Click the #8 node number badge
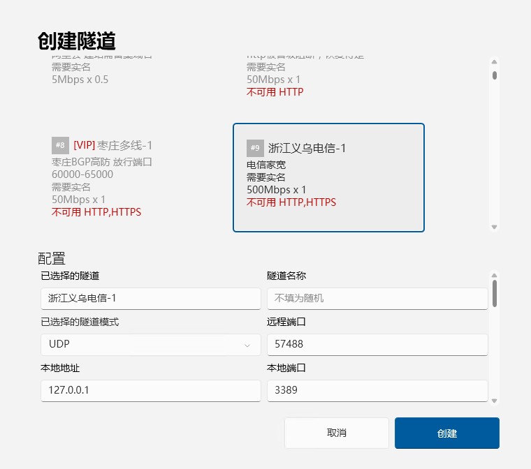531x469 pixels. tap(60, 145)
